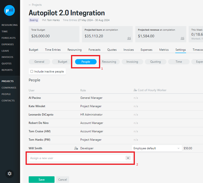
Task: Open LEAVE in the sidebar
Action: click(5, 51)
